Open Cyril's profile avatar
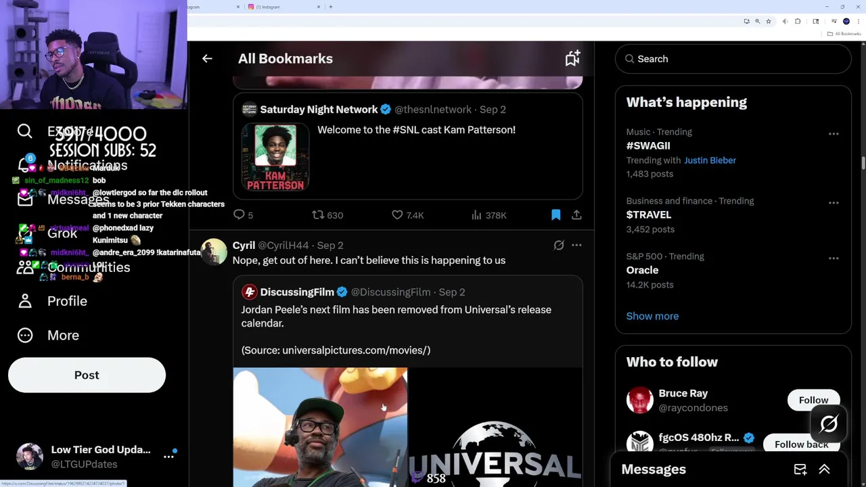Image resolution: width=866 pixels, height=487 pixels. click(x=214, y=252)
